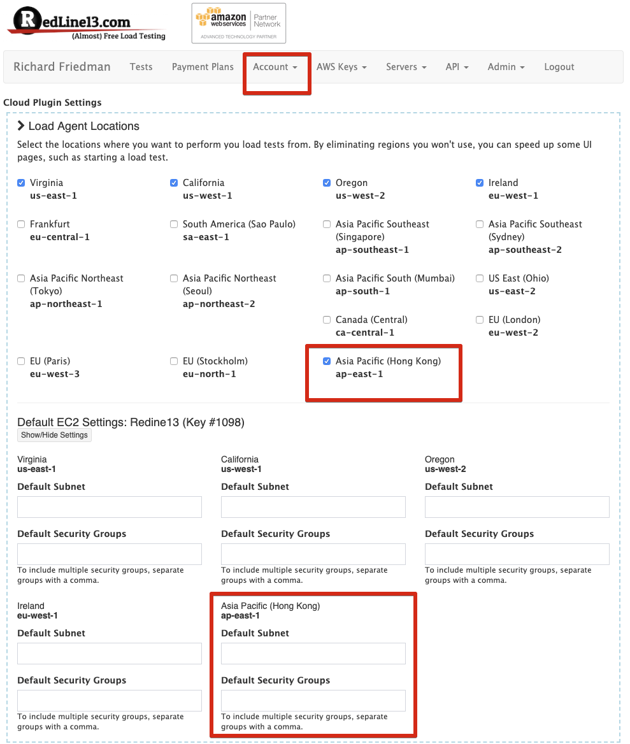Click the Hong Kong Default Subnet field
Viewport: 630px width, 744px height.
pyautogui.click(x=313, y=654)
